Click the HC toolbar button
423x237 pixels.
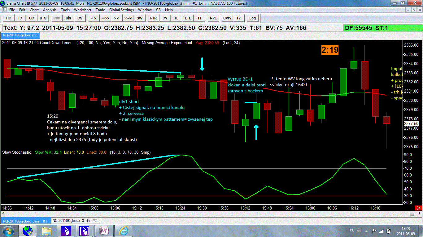click(9, 18)
